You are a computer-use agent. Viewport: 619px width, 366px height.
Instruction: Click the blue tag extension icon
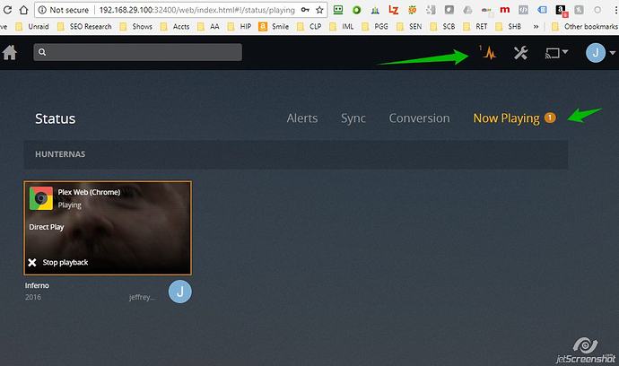[543, 10]
